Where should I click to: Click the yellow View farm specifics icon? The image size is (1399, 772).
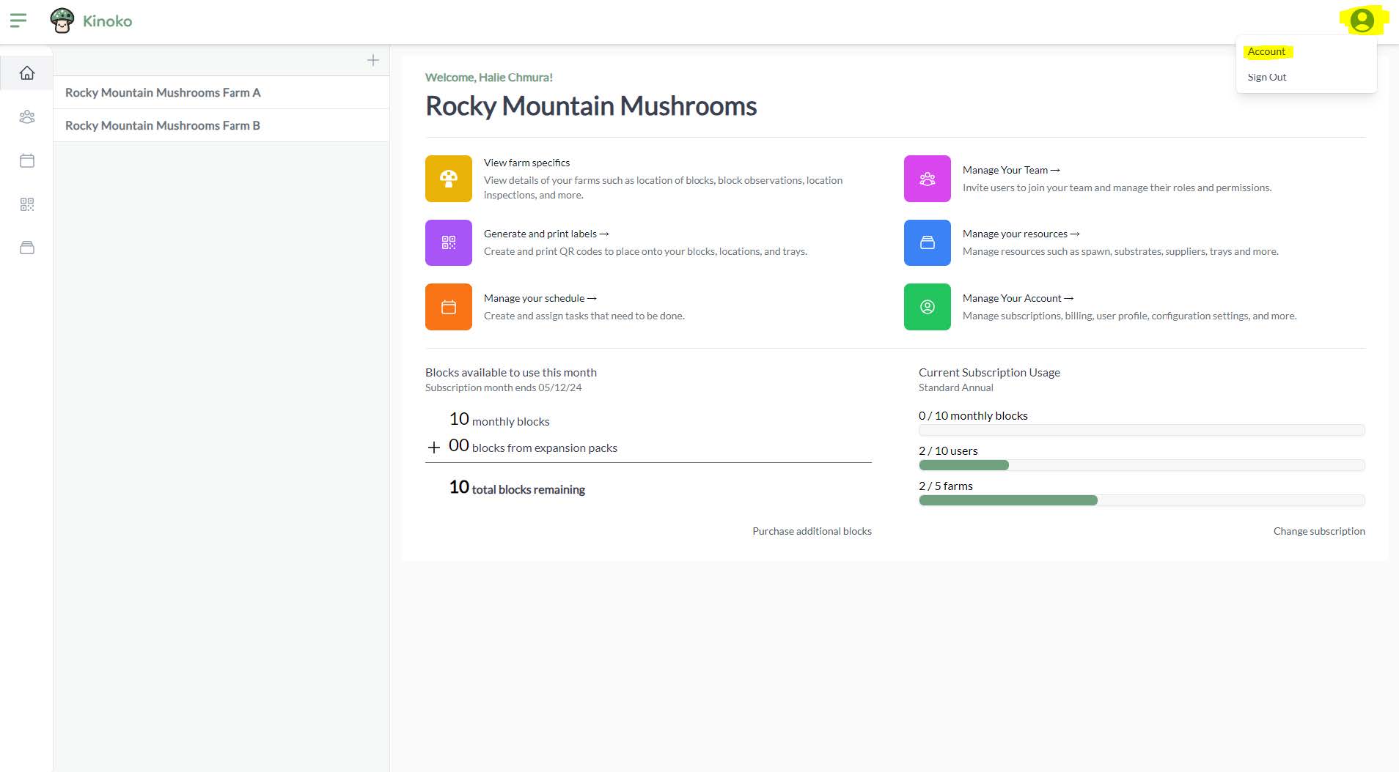(x=448, y=179)
